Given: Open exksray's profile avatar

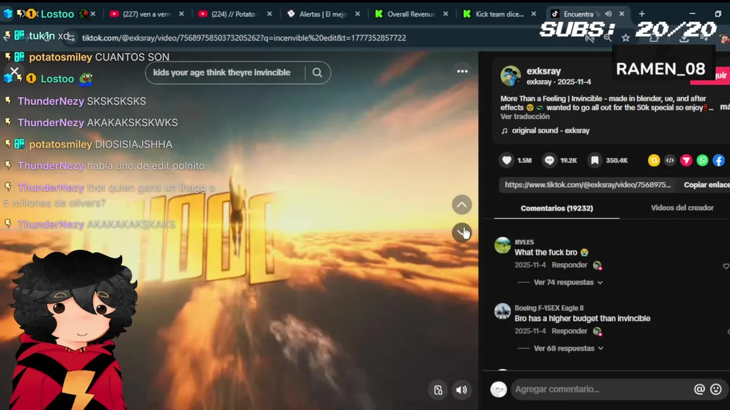Looking at the screenshot, I should 510,76.
